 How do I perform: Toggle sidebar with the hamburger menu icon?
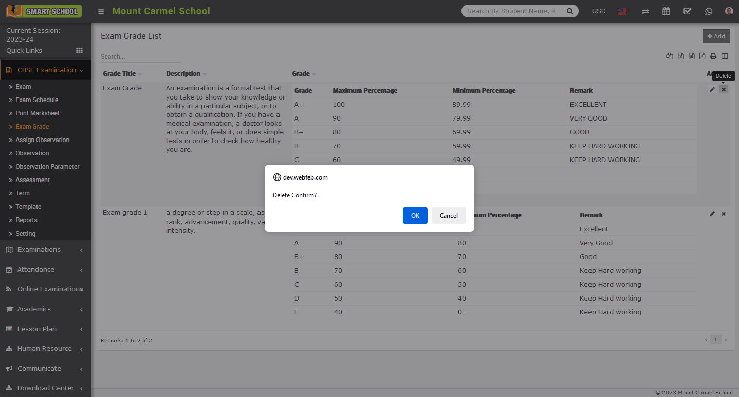point(101,11)
